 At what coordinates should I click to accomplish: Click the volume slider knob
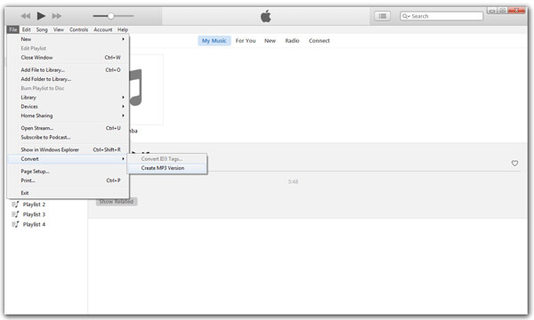click(x=110, y=16)
